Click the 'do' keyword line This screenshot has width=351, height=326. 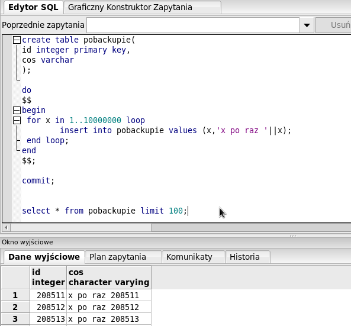pyautogui.click(x=27, y=90)
